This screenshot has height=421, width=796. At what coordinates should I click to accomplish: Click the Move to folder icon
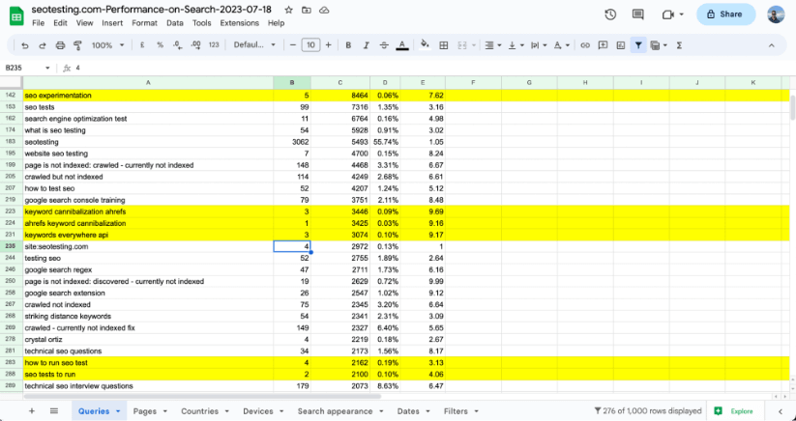306,10
